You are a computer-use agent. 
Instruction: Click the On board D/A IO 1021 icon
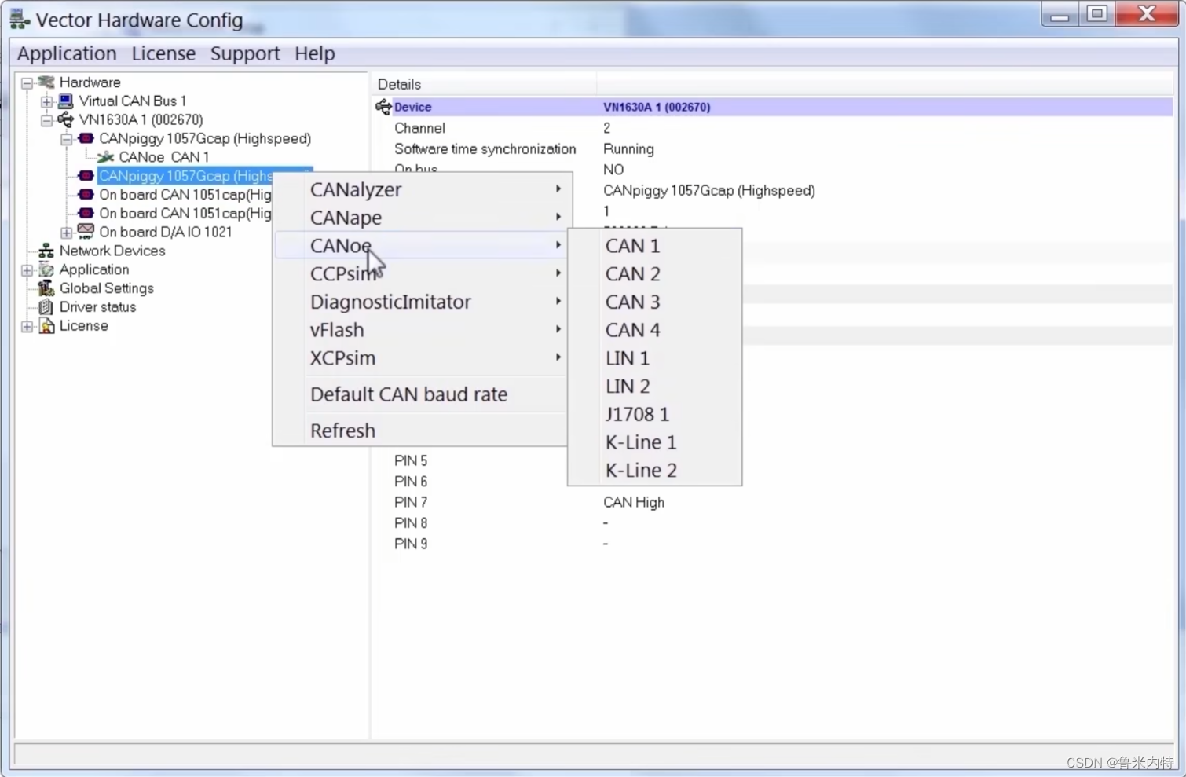(86, 232)
